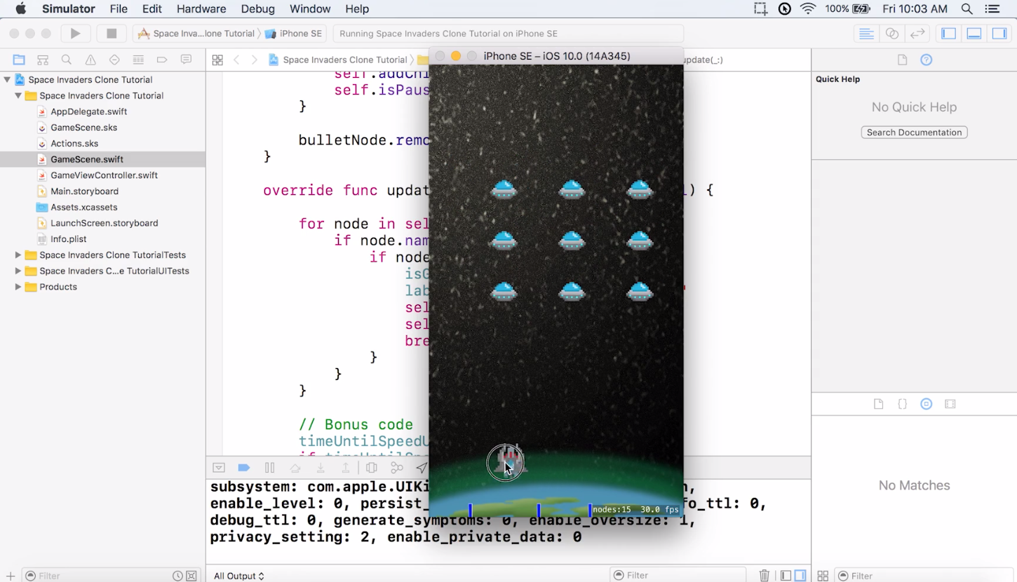Image resolution: width=1017 pixels, height=582 pixels.
Task: Open AppDelegate.swift in the navigator
Action: 88,111
